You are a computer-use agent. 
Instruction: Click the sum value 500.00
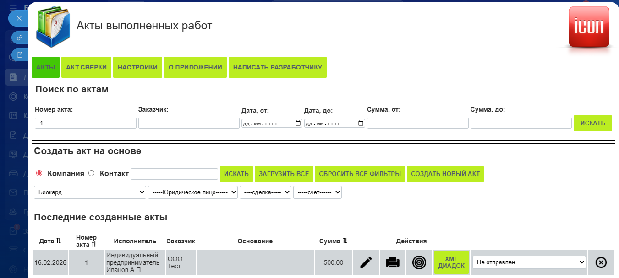(334, 262)
